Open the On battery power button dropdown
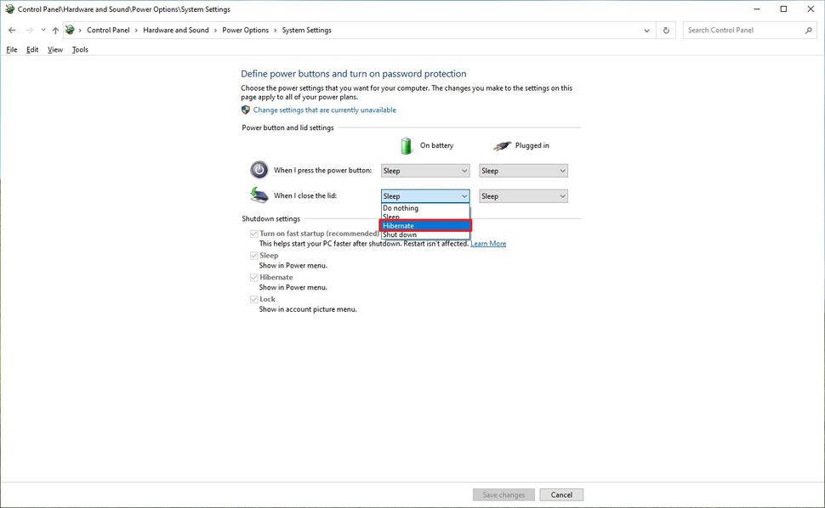This screenshot has width=825, height=508. 424,170
